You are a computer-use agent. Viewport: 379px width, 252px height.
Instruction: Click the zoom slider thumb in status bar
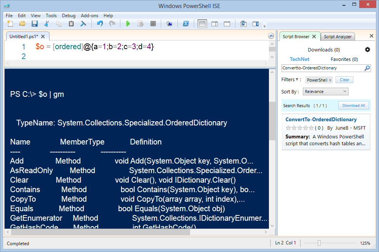pyautogui.click(x=319, y=243)
